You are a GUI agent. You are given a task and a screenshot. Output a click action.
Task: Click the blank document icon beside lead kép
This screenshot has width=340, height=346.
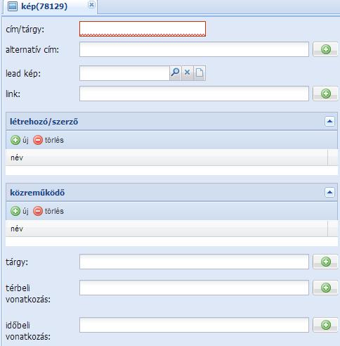pos(200,73)
